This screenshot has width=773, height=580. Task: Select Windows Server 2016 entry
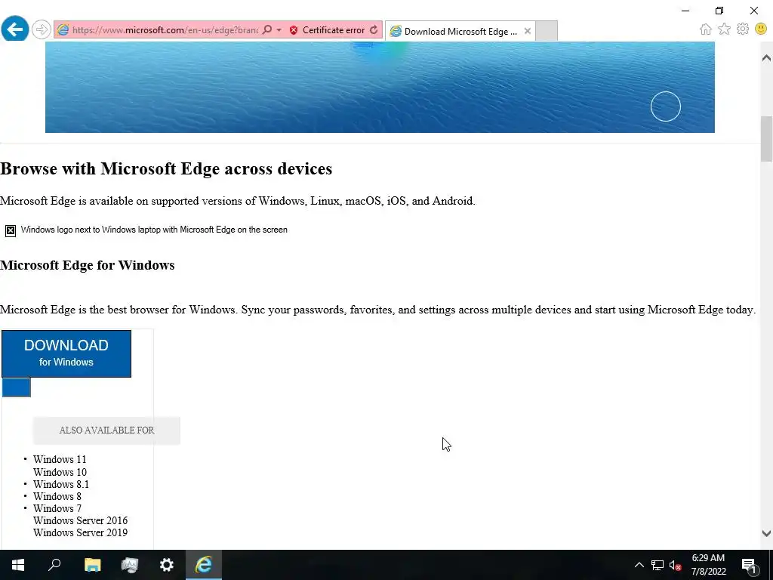click(x=80, y=520)
